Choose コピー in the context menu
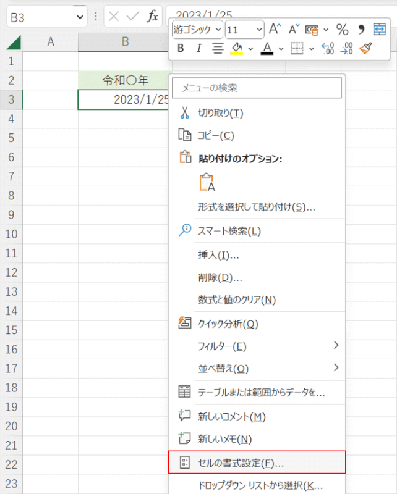The height and width of the screenshot is (494, 397). pos(215,135)
